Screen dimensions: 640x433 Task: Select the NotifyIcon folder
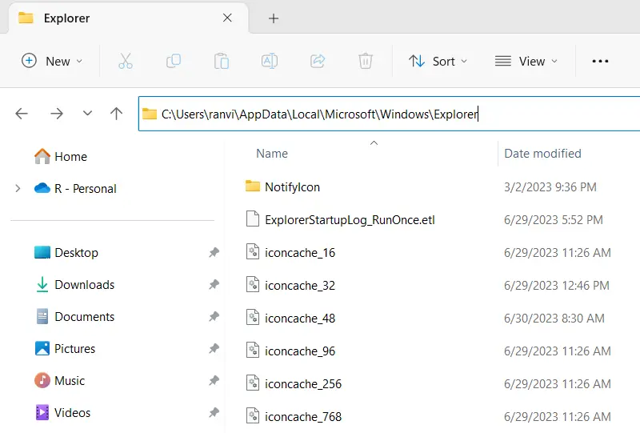tap(292, 187)
